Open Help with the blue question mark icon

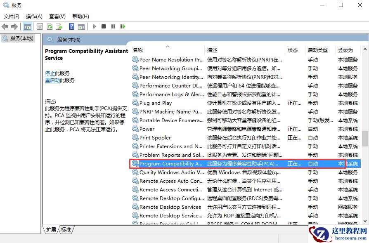(72, 26)
